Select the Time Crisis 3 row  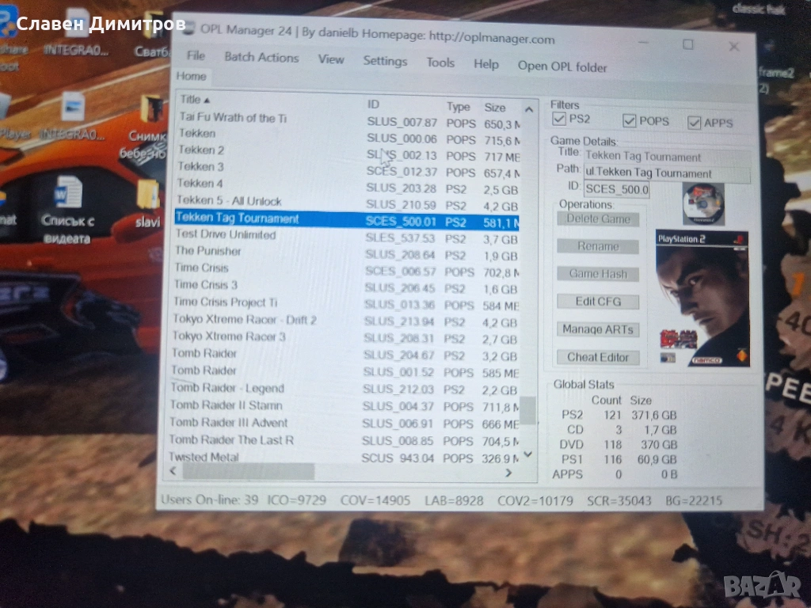[x=345, y=287]
